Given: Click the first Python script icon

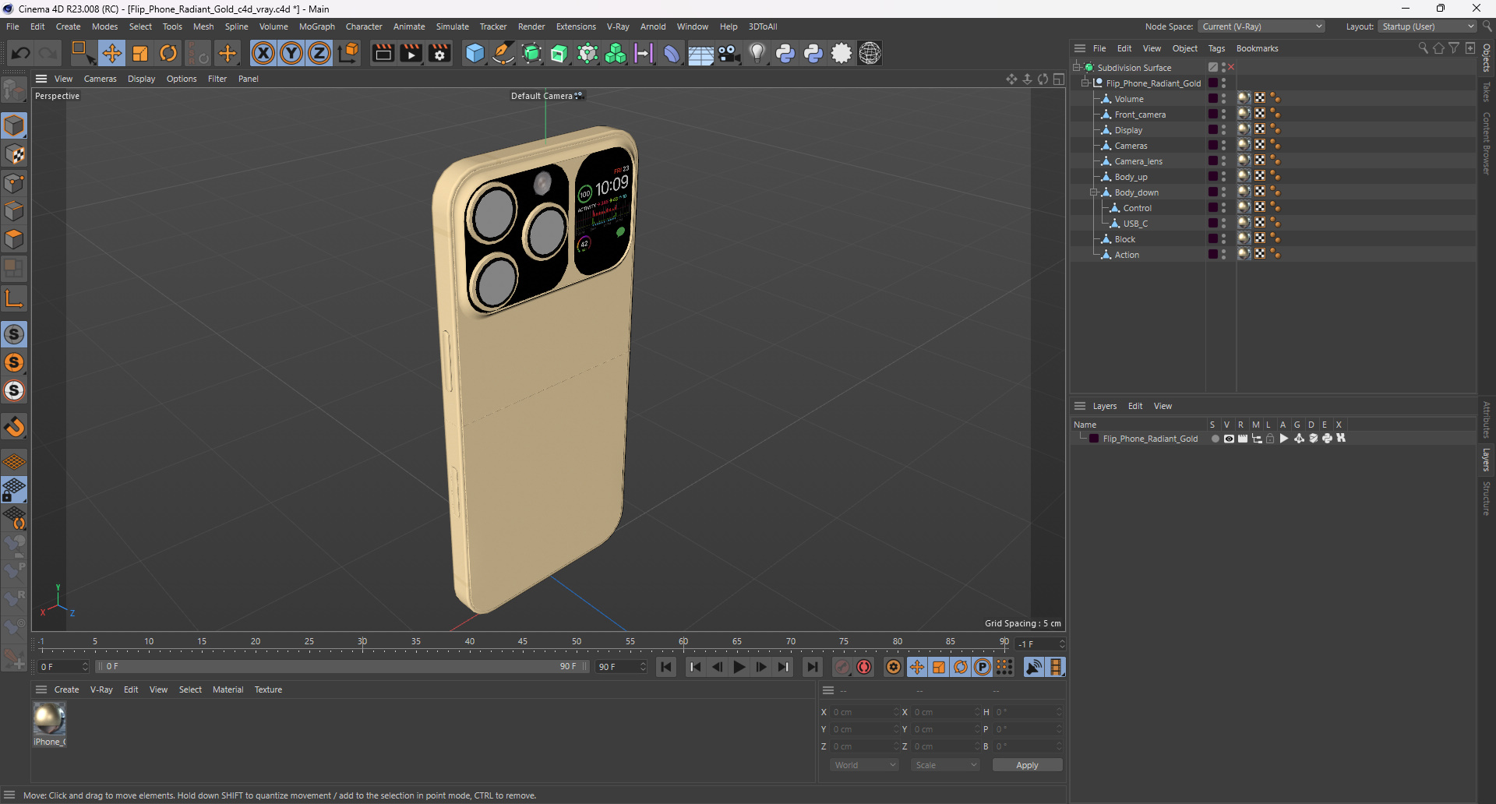Looking at the screenshot, I should tap(785, 53).
